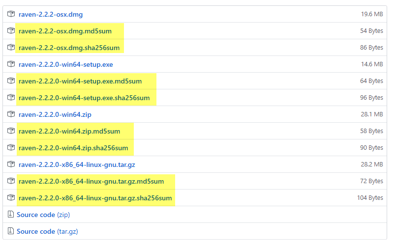
Task: Click package icon beside raven-2.2.2-osx.dmg
Action: coord(11,14)
